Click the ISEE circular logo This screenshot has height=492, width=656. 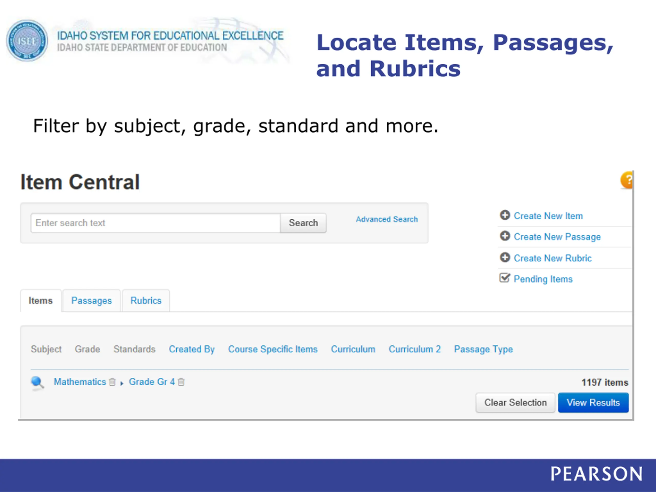point(27,41)
